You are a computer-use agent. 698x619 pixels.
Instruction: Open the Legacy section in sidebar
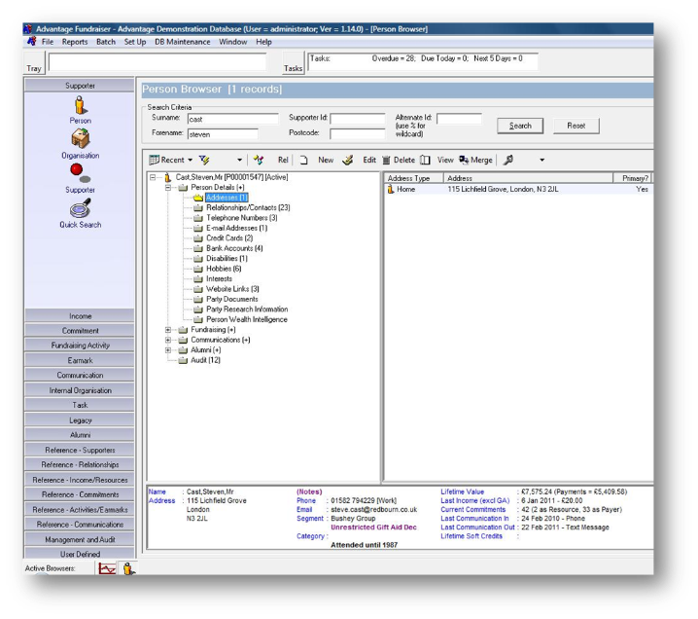pos(80,420)
